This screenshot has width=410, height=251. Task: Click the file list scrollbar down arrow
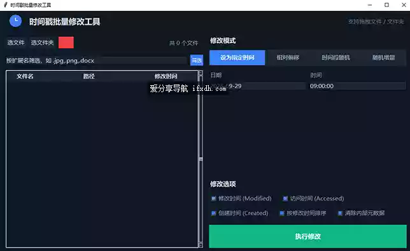coord(201,245)
